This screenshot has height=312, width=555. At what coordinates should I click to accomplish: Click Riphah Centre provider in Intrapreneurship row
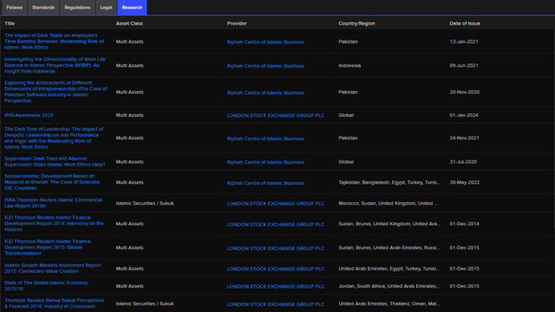[265, 92]
